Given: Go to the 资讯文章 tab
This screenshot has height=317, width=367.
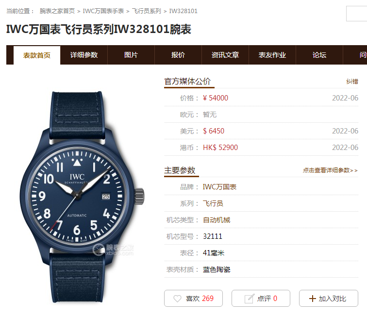Looking at the screenshot, I should (225, 55).
